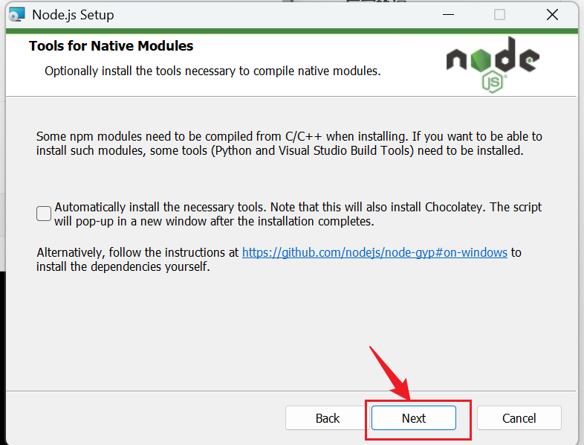Click the Node.js logo in header
Viewport: 584px width, 445px height.
tap(493, 65)
